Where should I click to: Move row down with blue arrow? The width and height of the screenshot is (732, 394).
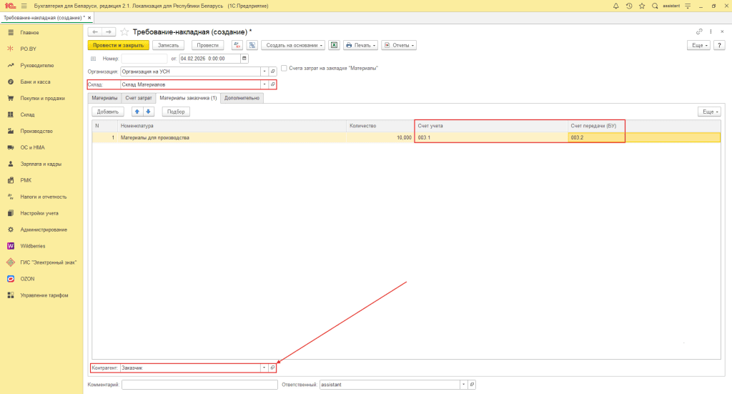tap(149, 112)
